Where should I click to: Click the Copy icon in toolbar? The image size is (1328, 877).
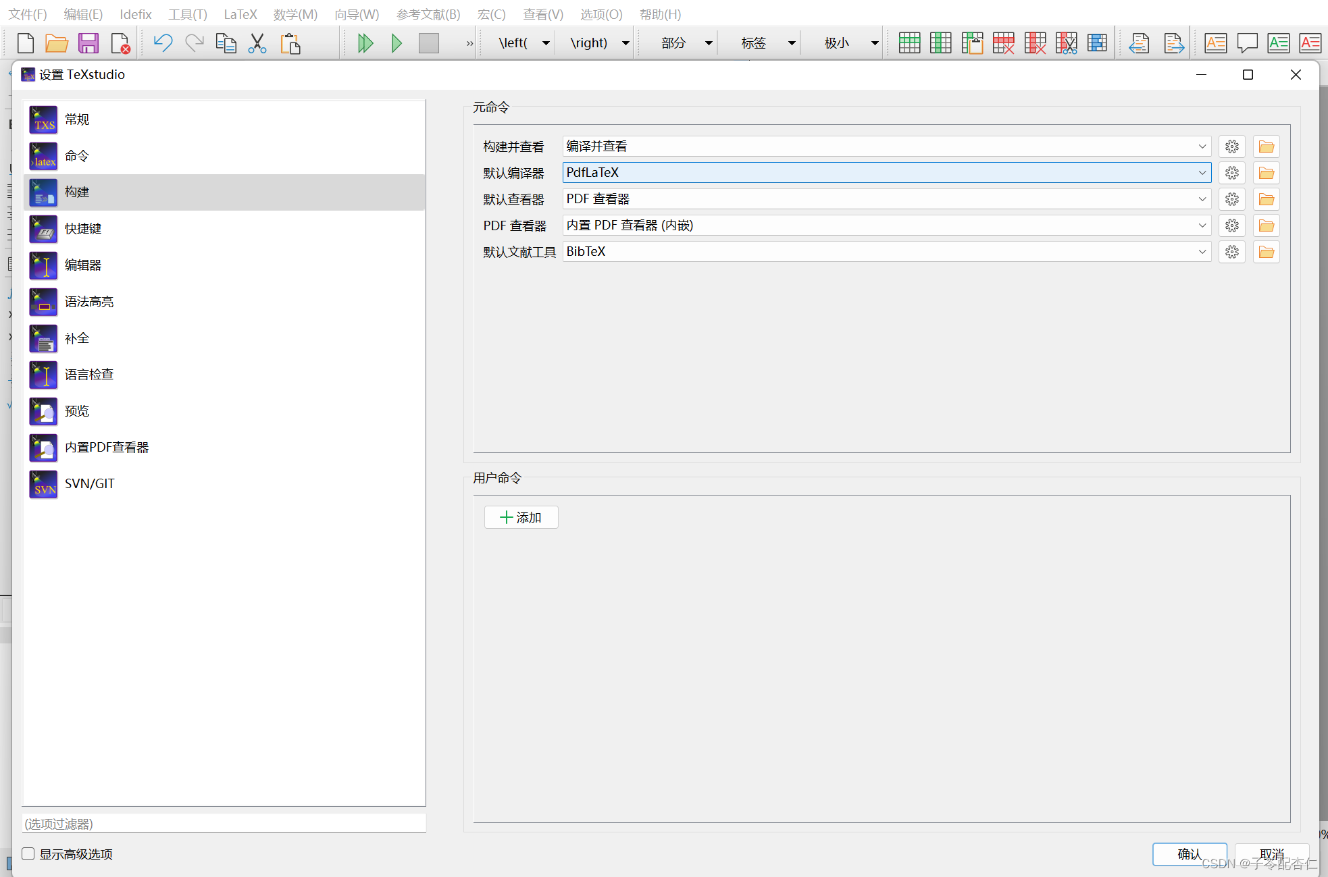pos(226,43)
